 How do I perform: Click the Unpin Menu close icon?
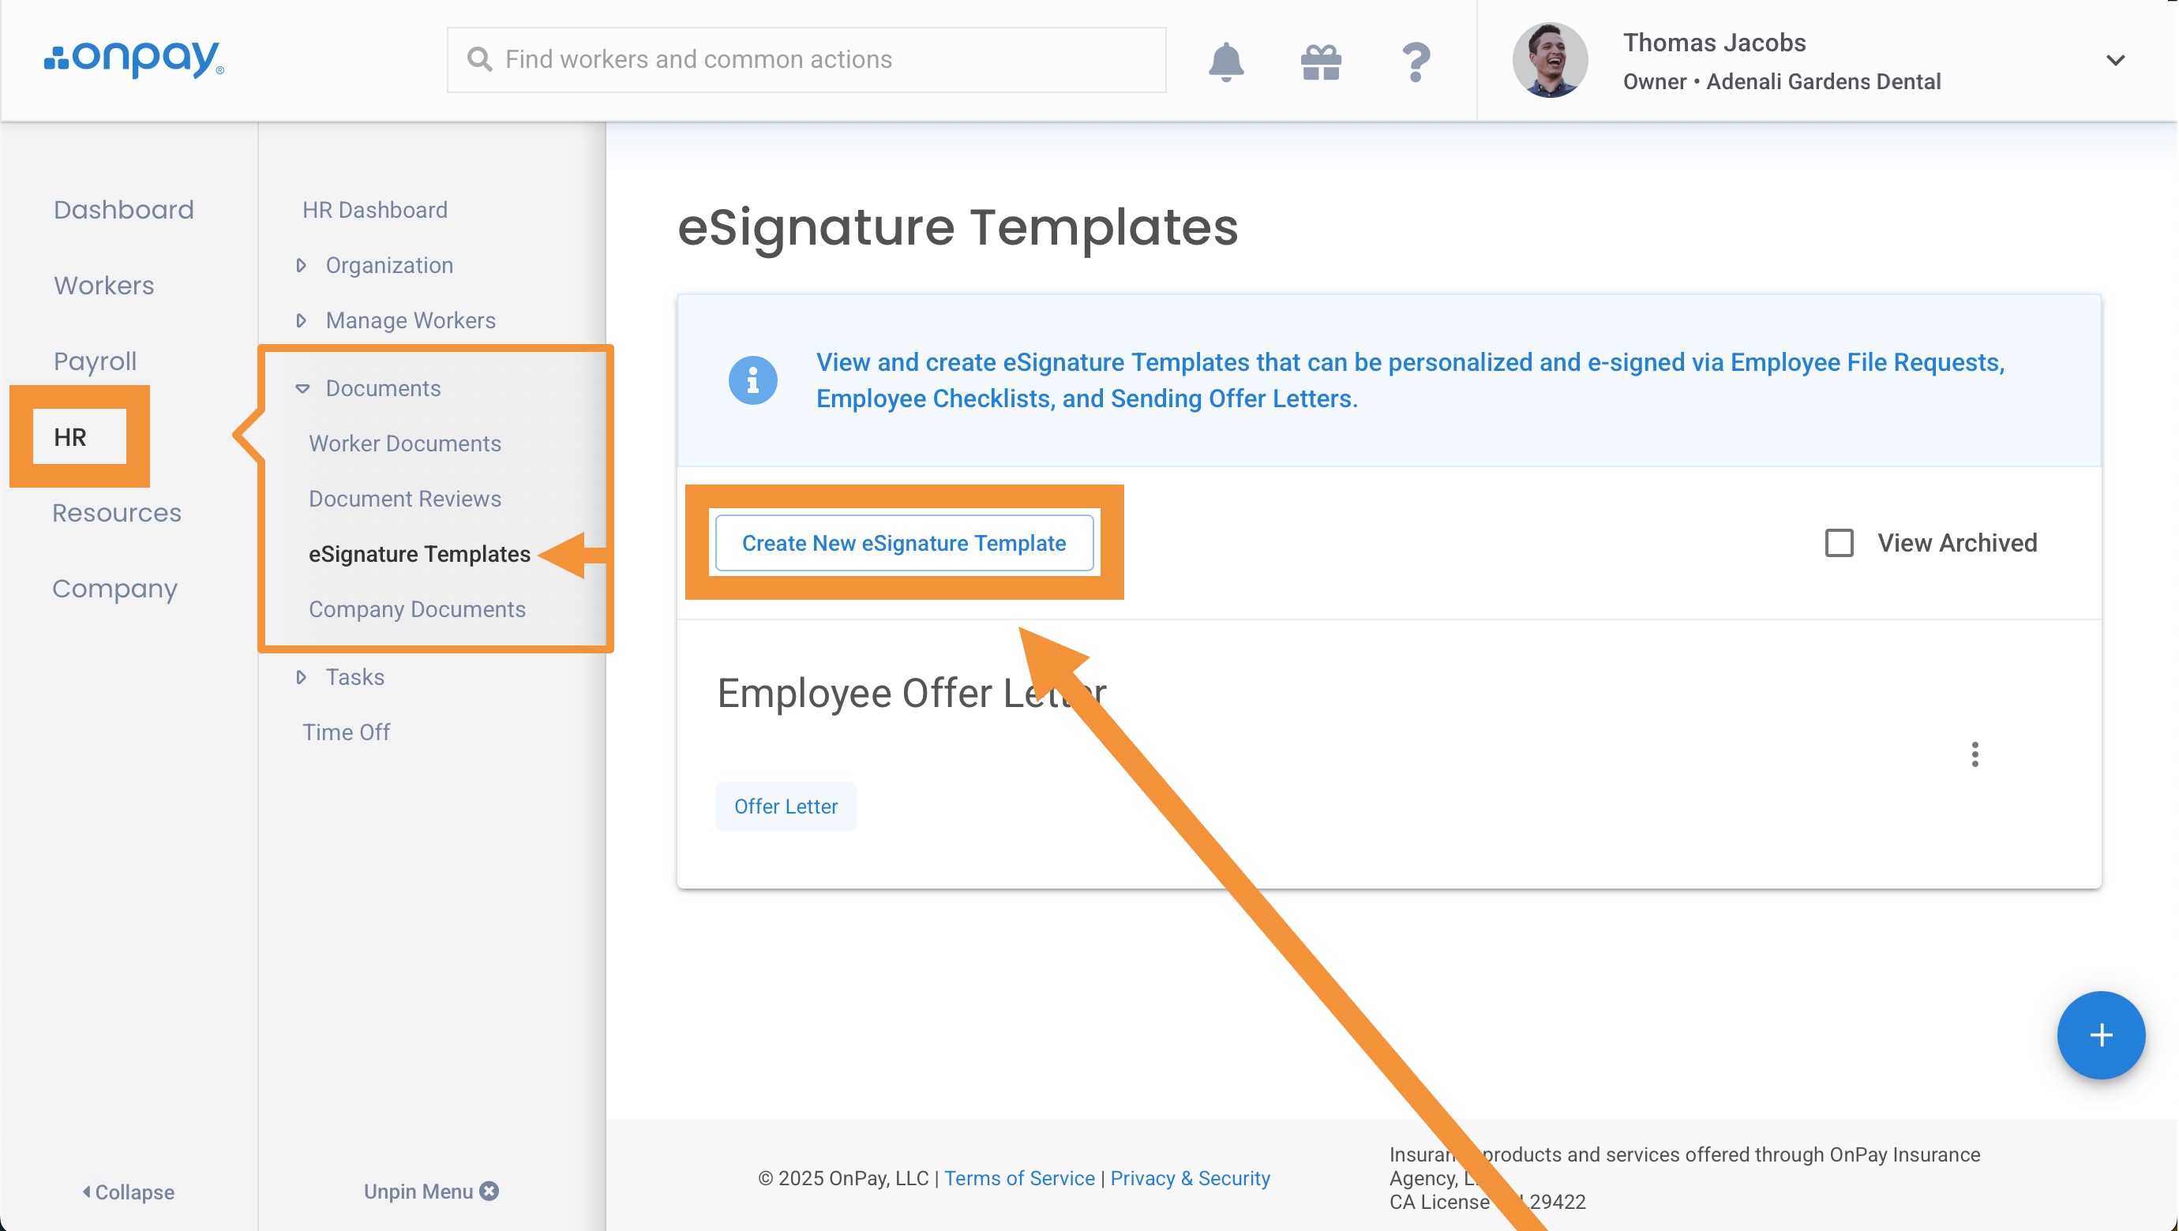489,1191
